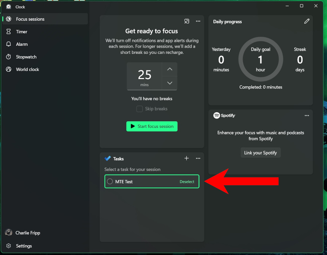Open the Tasks card options menu

[x=198, y=158]
